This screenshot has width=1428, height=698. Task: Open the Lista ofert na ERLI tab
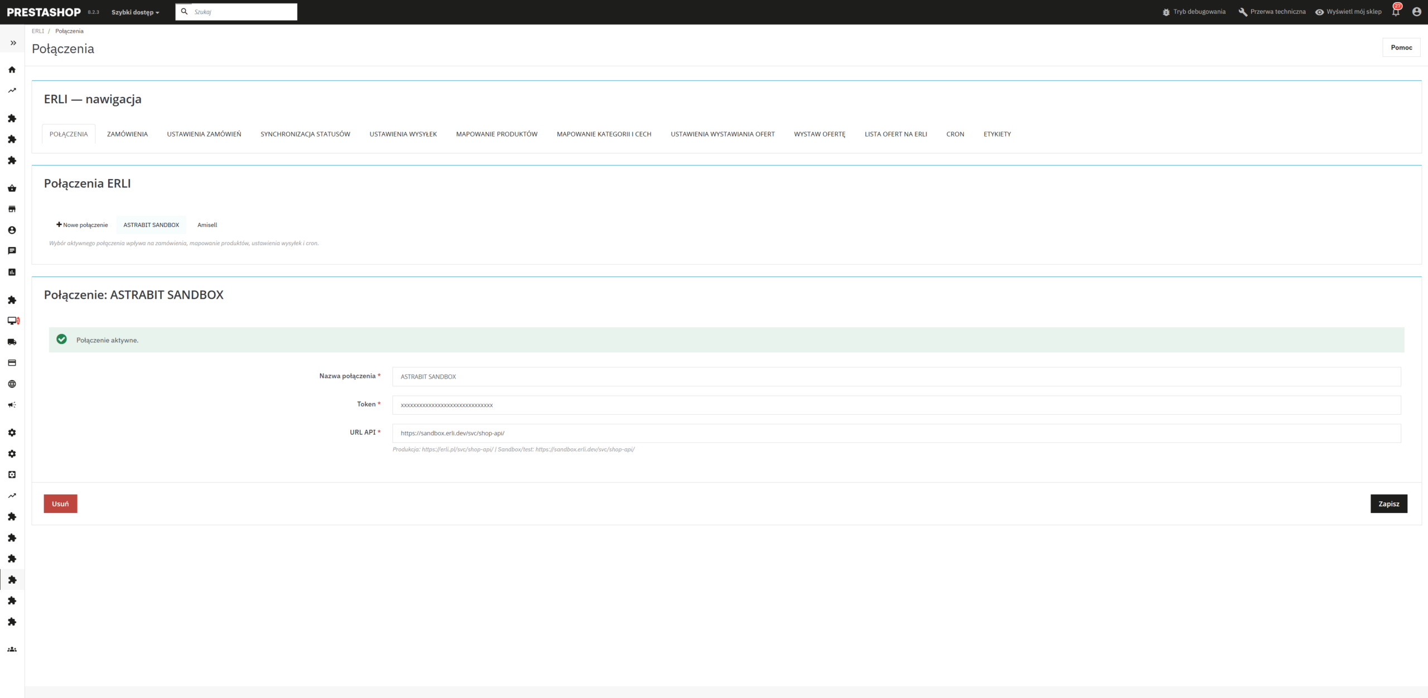896,134
